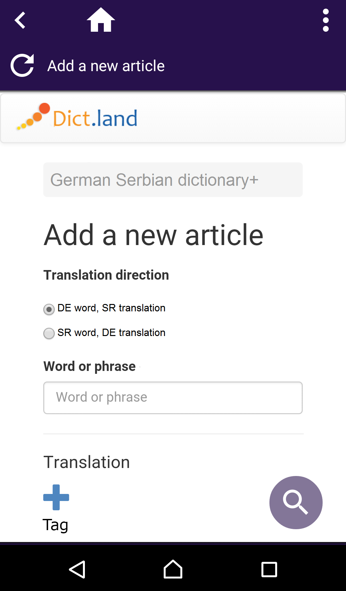
Task: Go to the app home icon
Action: click(x=101, y=20)
